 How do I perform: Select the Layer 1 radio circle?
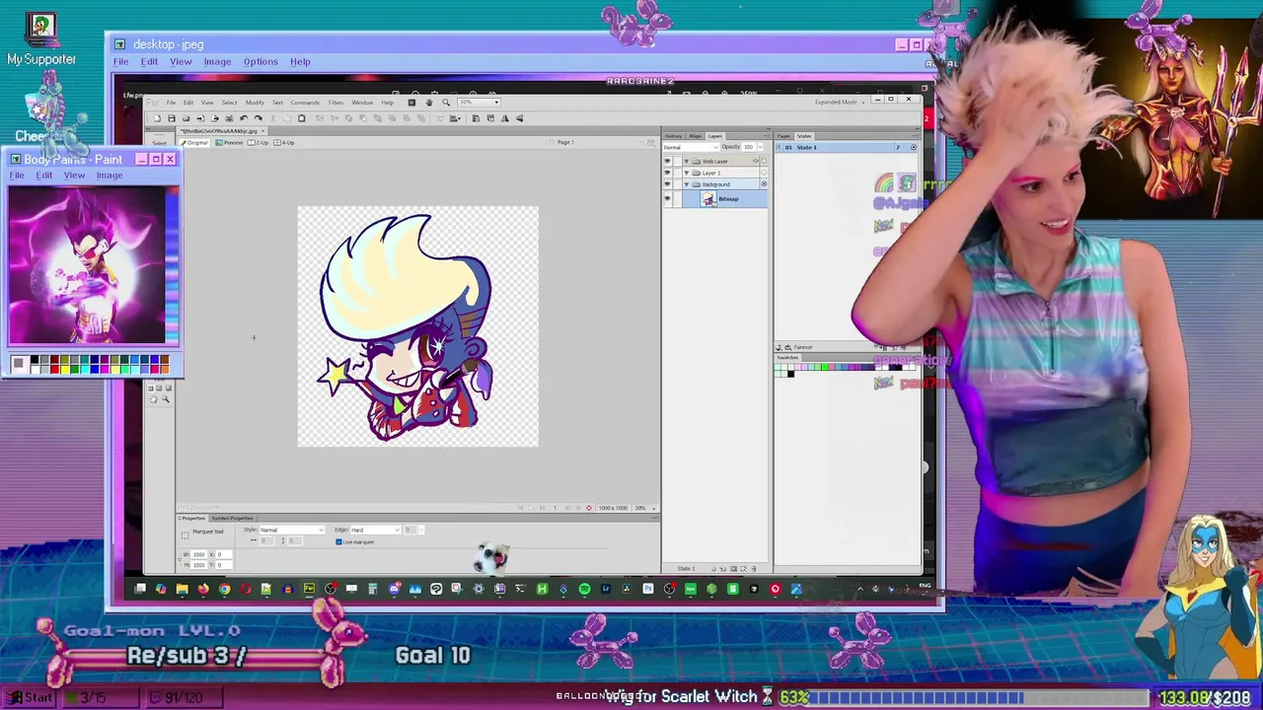tap(764, 173)
